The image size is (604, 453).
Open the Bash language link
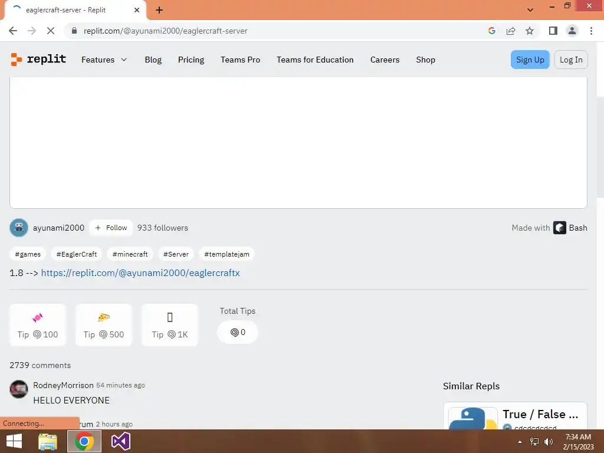[x=578, y=228]
